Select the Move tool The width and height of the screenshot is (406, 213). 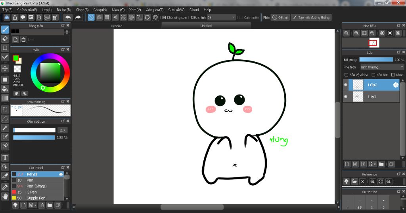(x=5, y=68)
